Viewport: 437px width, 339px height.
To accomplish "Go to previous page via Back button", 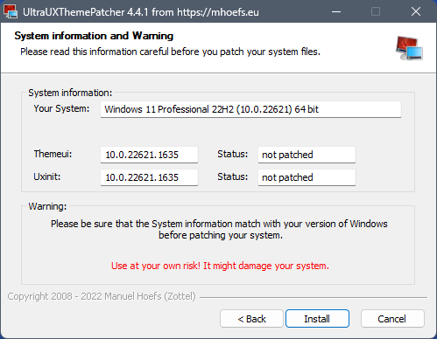I will click(251, 319).
